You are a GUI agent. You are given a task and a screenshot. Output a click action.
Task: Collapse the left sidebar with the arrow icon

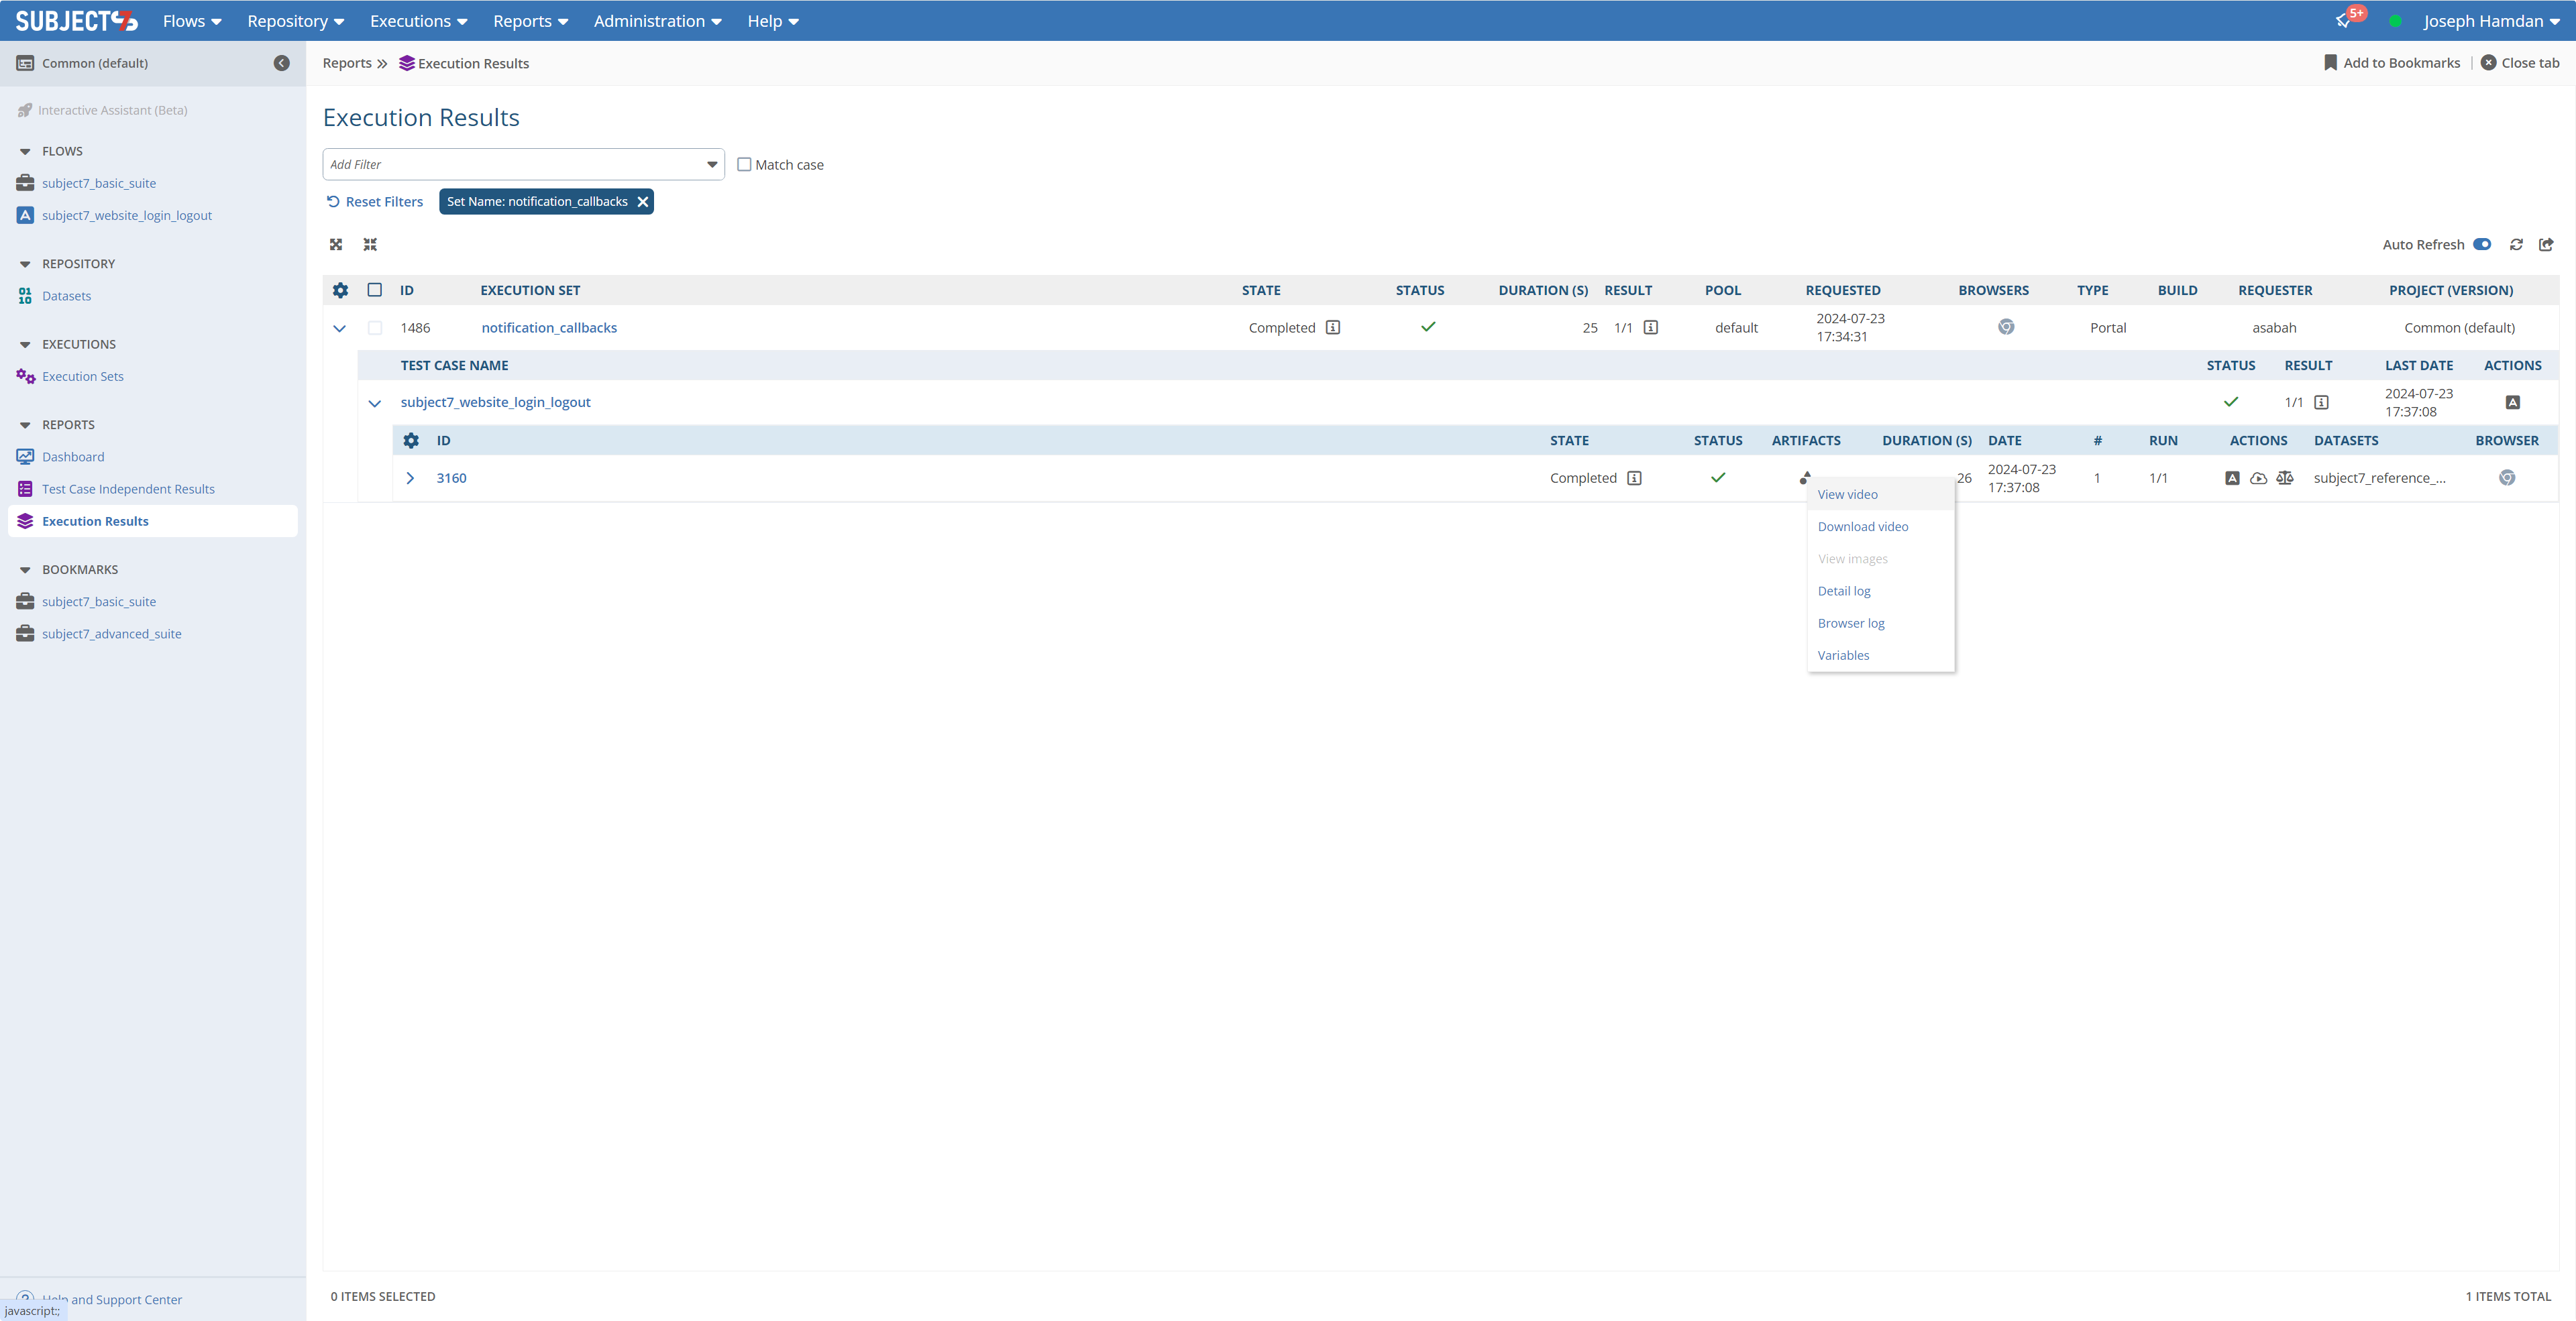click(x=282, y=63)
